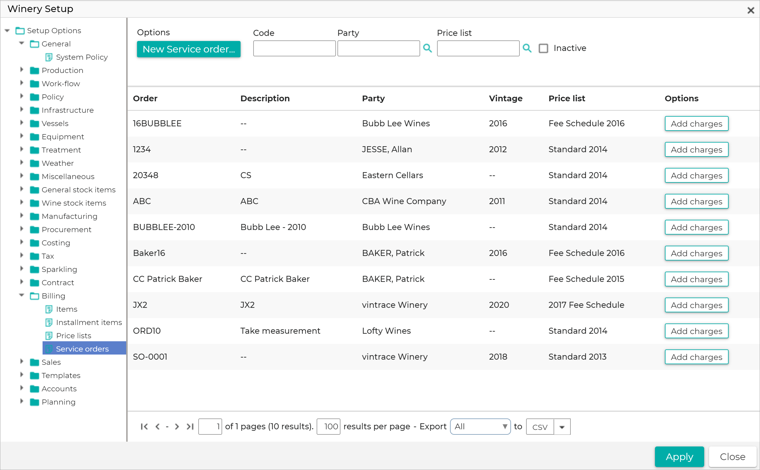This screenshot has height=470, width=760.
Task: Click the Party search magnifier icon
Action: [427, 48]
